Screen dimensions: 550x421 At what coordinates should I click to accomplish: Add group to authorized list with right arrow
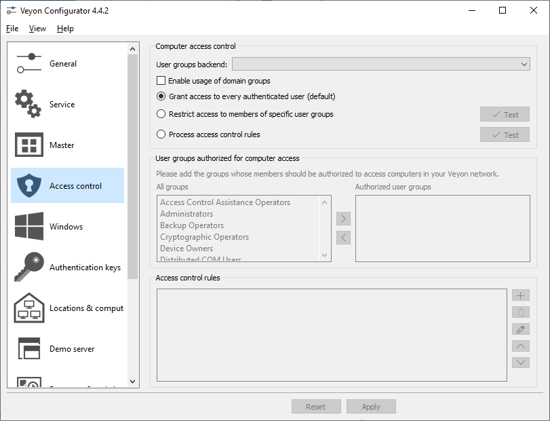click(343, 219)
